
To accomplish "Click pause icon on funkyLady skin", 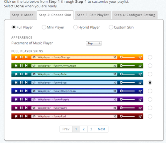I will click(21, 108).
